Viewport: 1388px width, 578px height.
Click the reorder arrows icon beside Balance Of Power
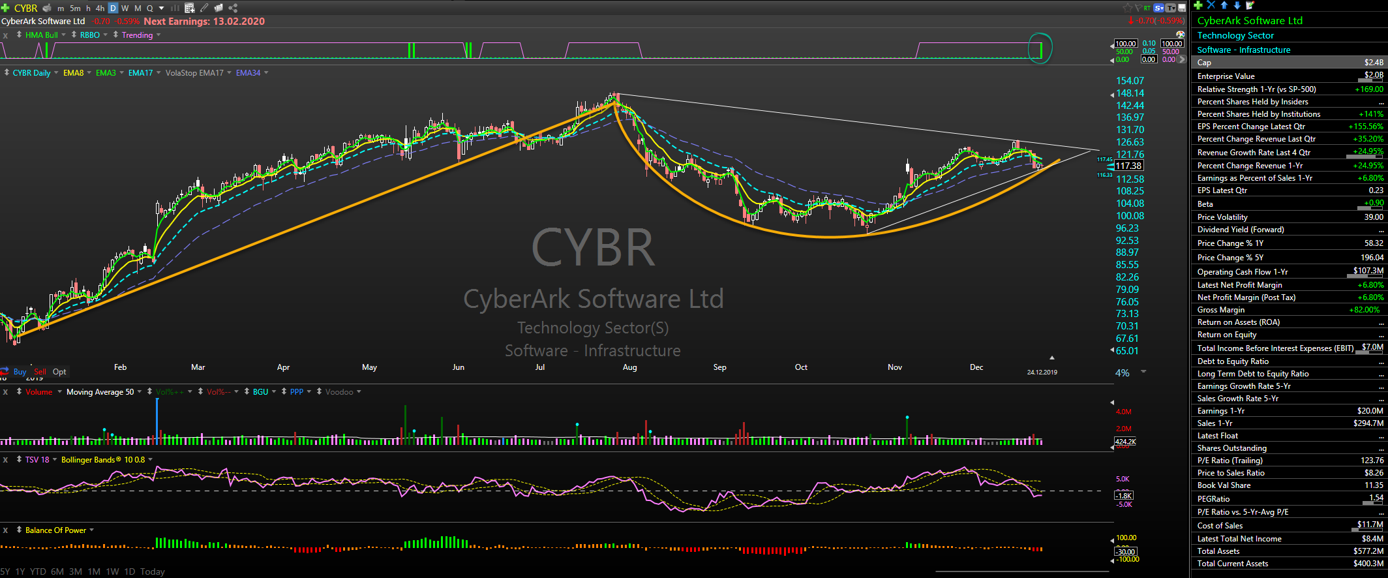pos(19,530)
